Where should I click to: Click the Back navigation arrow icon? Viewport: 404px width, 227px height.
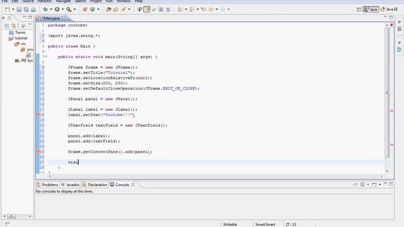pyautogui.click(x=211, y=9)
